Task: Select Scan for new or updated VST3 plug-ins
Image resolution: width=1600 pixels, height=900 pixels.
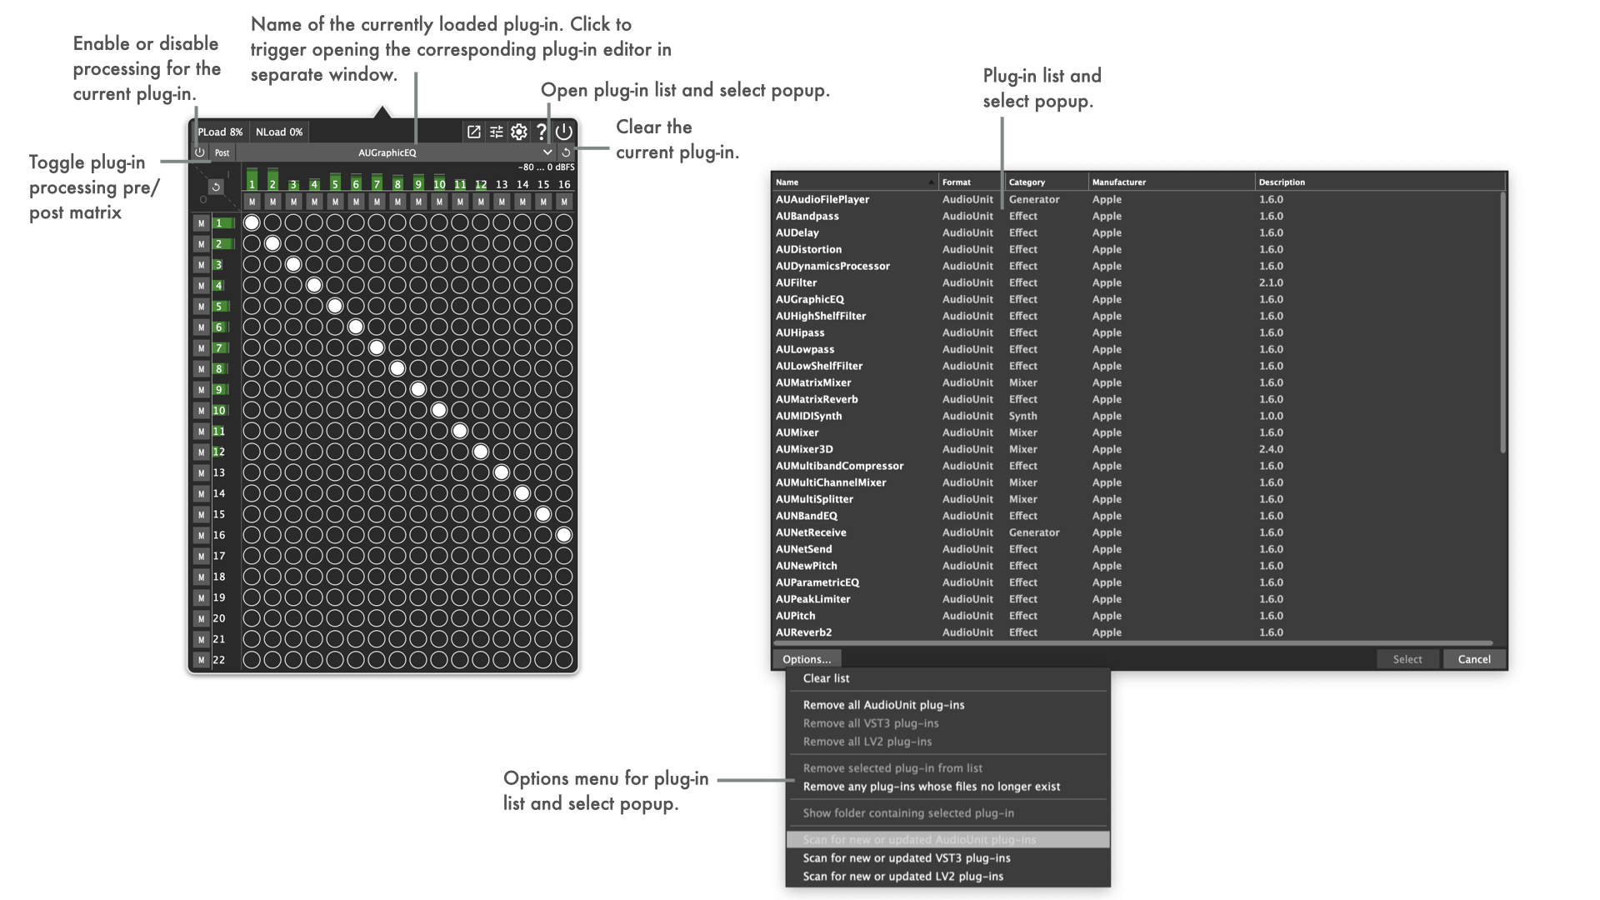Action: [906, 857]
